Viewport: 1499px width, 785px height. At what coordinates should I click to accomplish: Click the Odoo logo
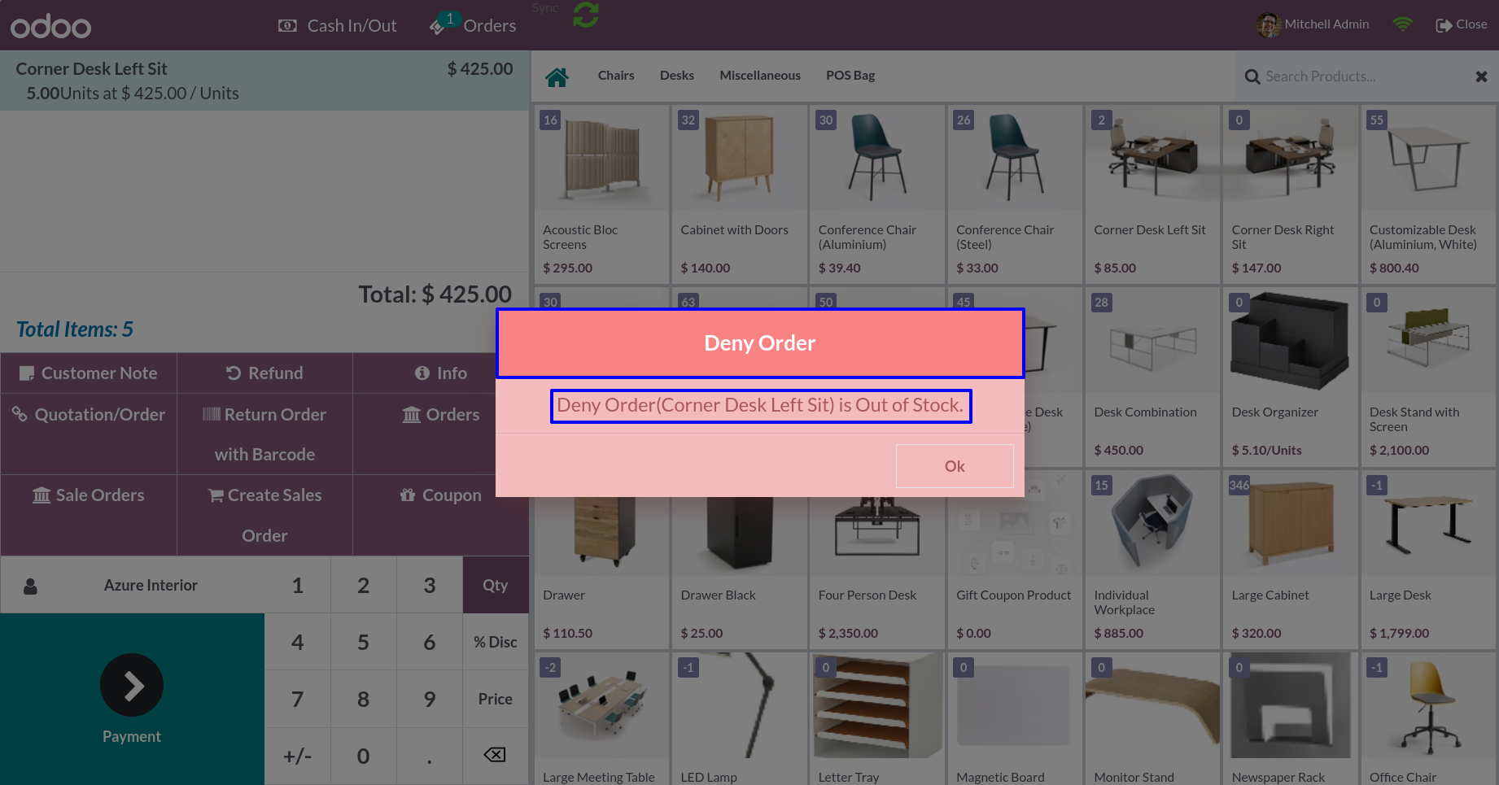(x=50, y=26)
